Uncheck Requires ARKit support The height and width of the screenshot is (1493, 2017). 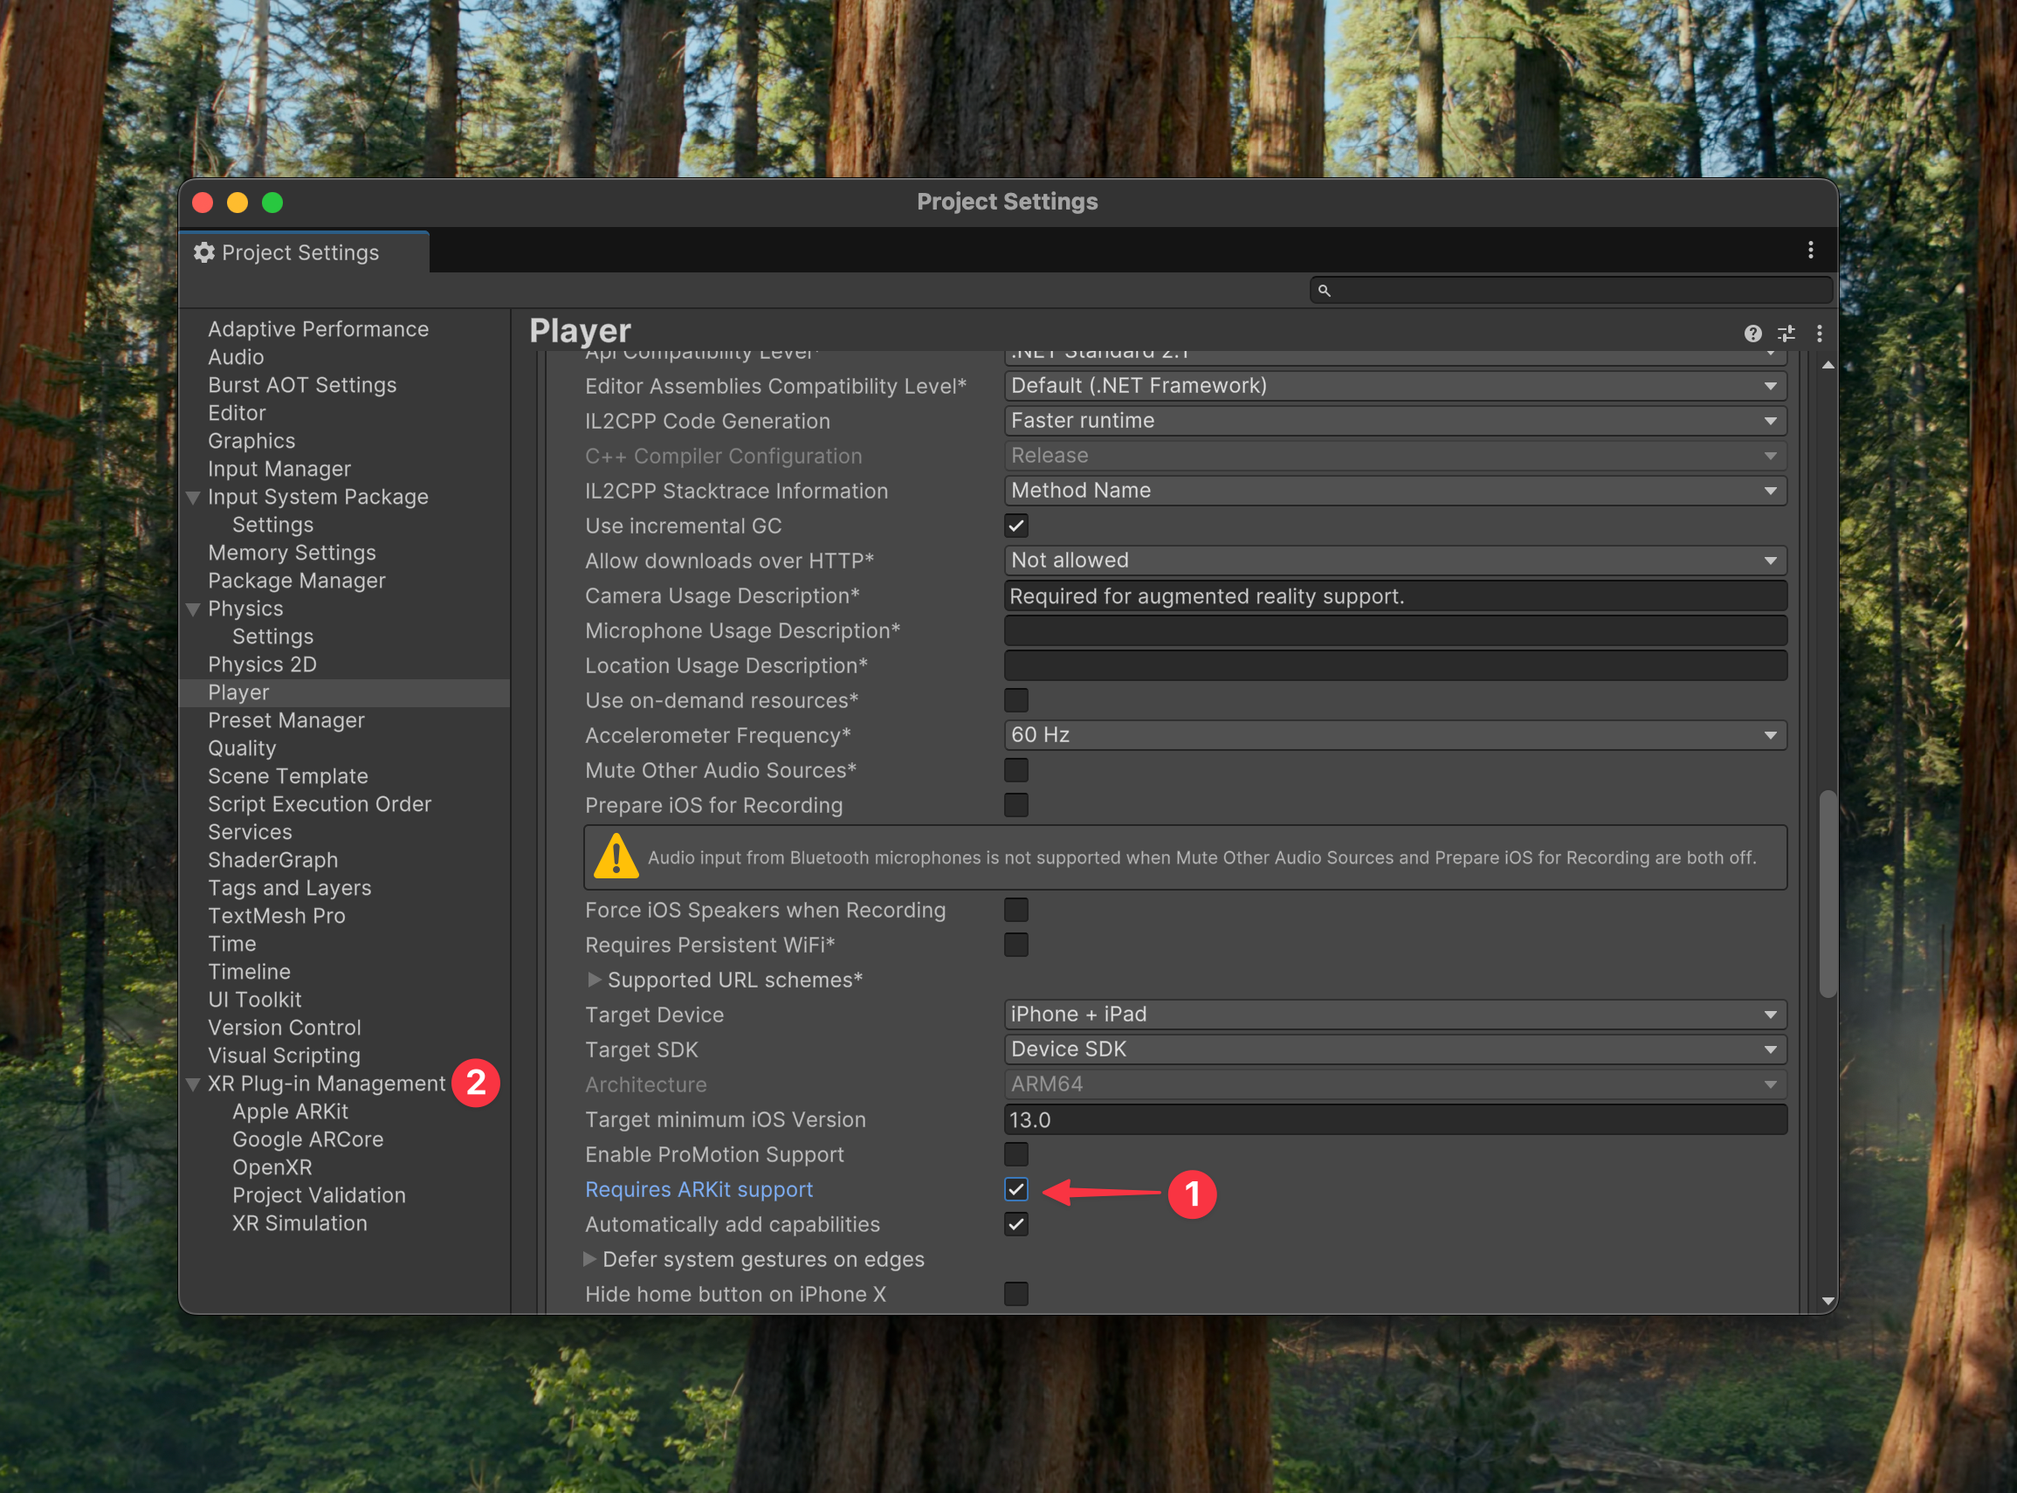click(x=1015, y=1189)
